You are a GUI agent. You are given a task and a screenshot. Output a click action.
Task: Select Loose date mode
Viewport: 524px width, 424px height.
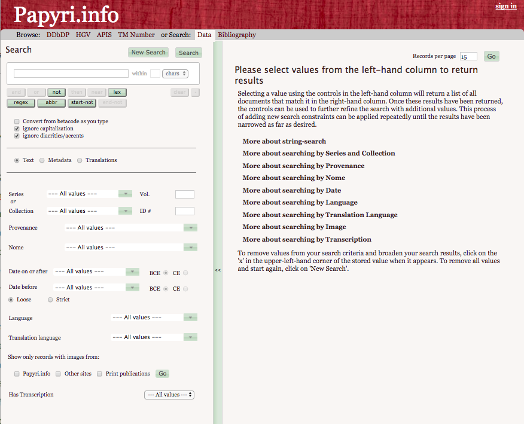(11, 300)
